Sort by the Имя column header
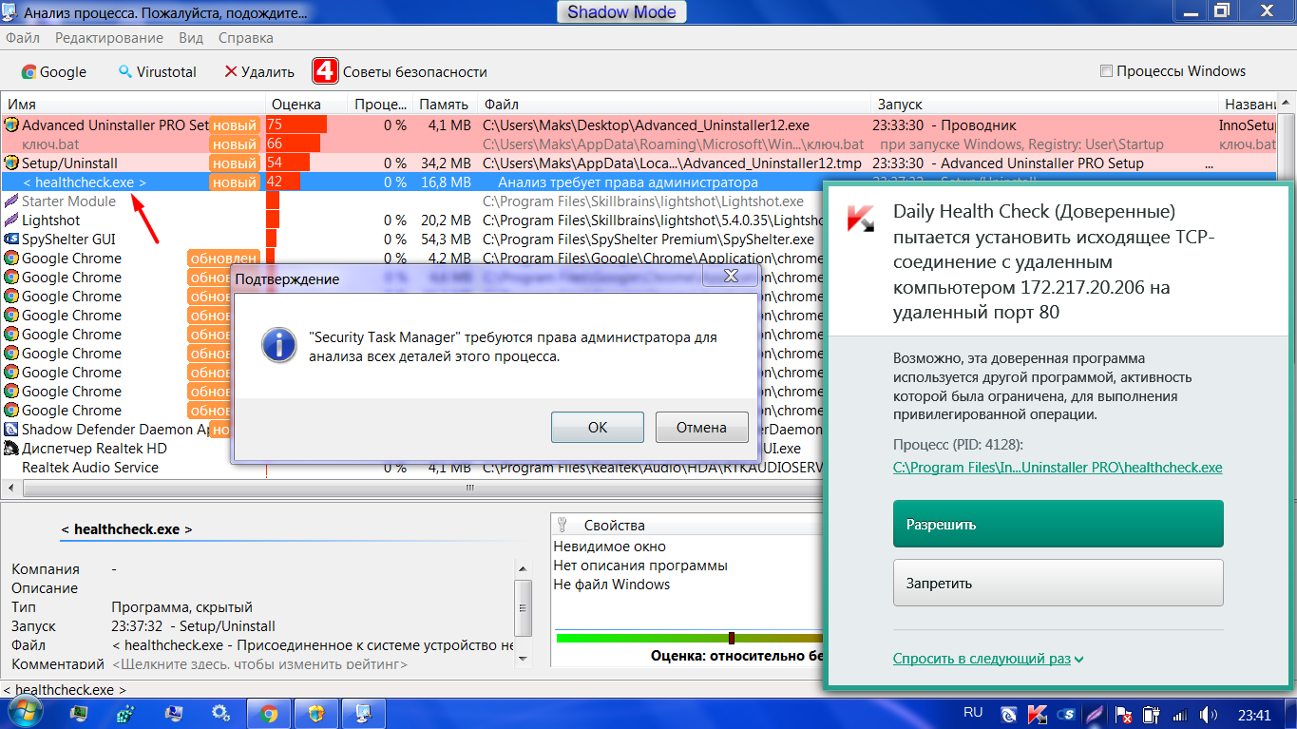This screenshot has width=1297, height=729. pyautogui.click(x=133, y=104)
